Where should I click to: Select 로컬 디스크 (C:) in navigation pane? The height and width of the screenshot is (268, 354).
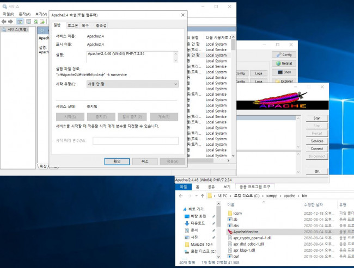point(203,251)
